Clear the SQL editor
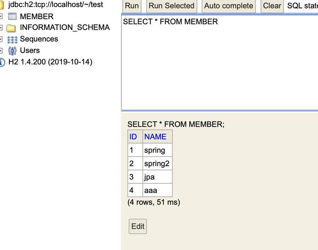318x250 pixels. pyautogui.click(x=272, y=6)
